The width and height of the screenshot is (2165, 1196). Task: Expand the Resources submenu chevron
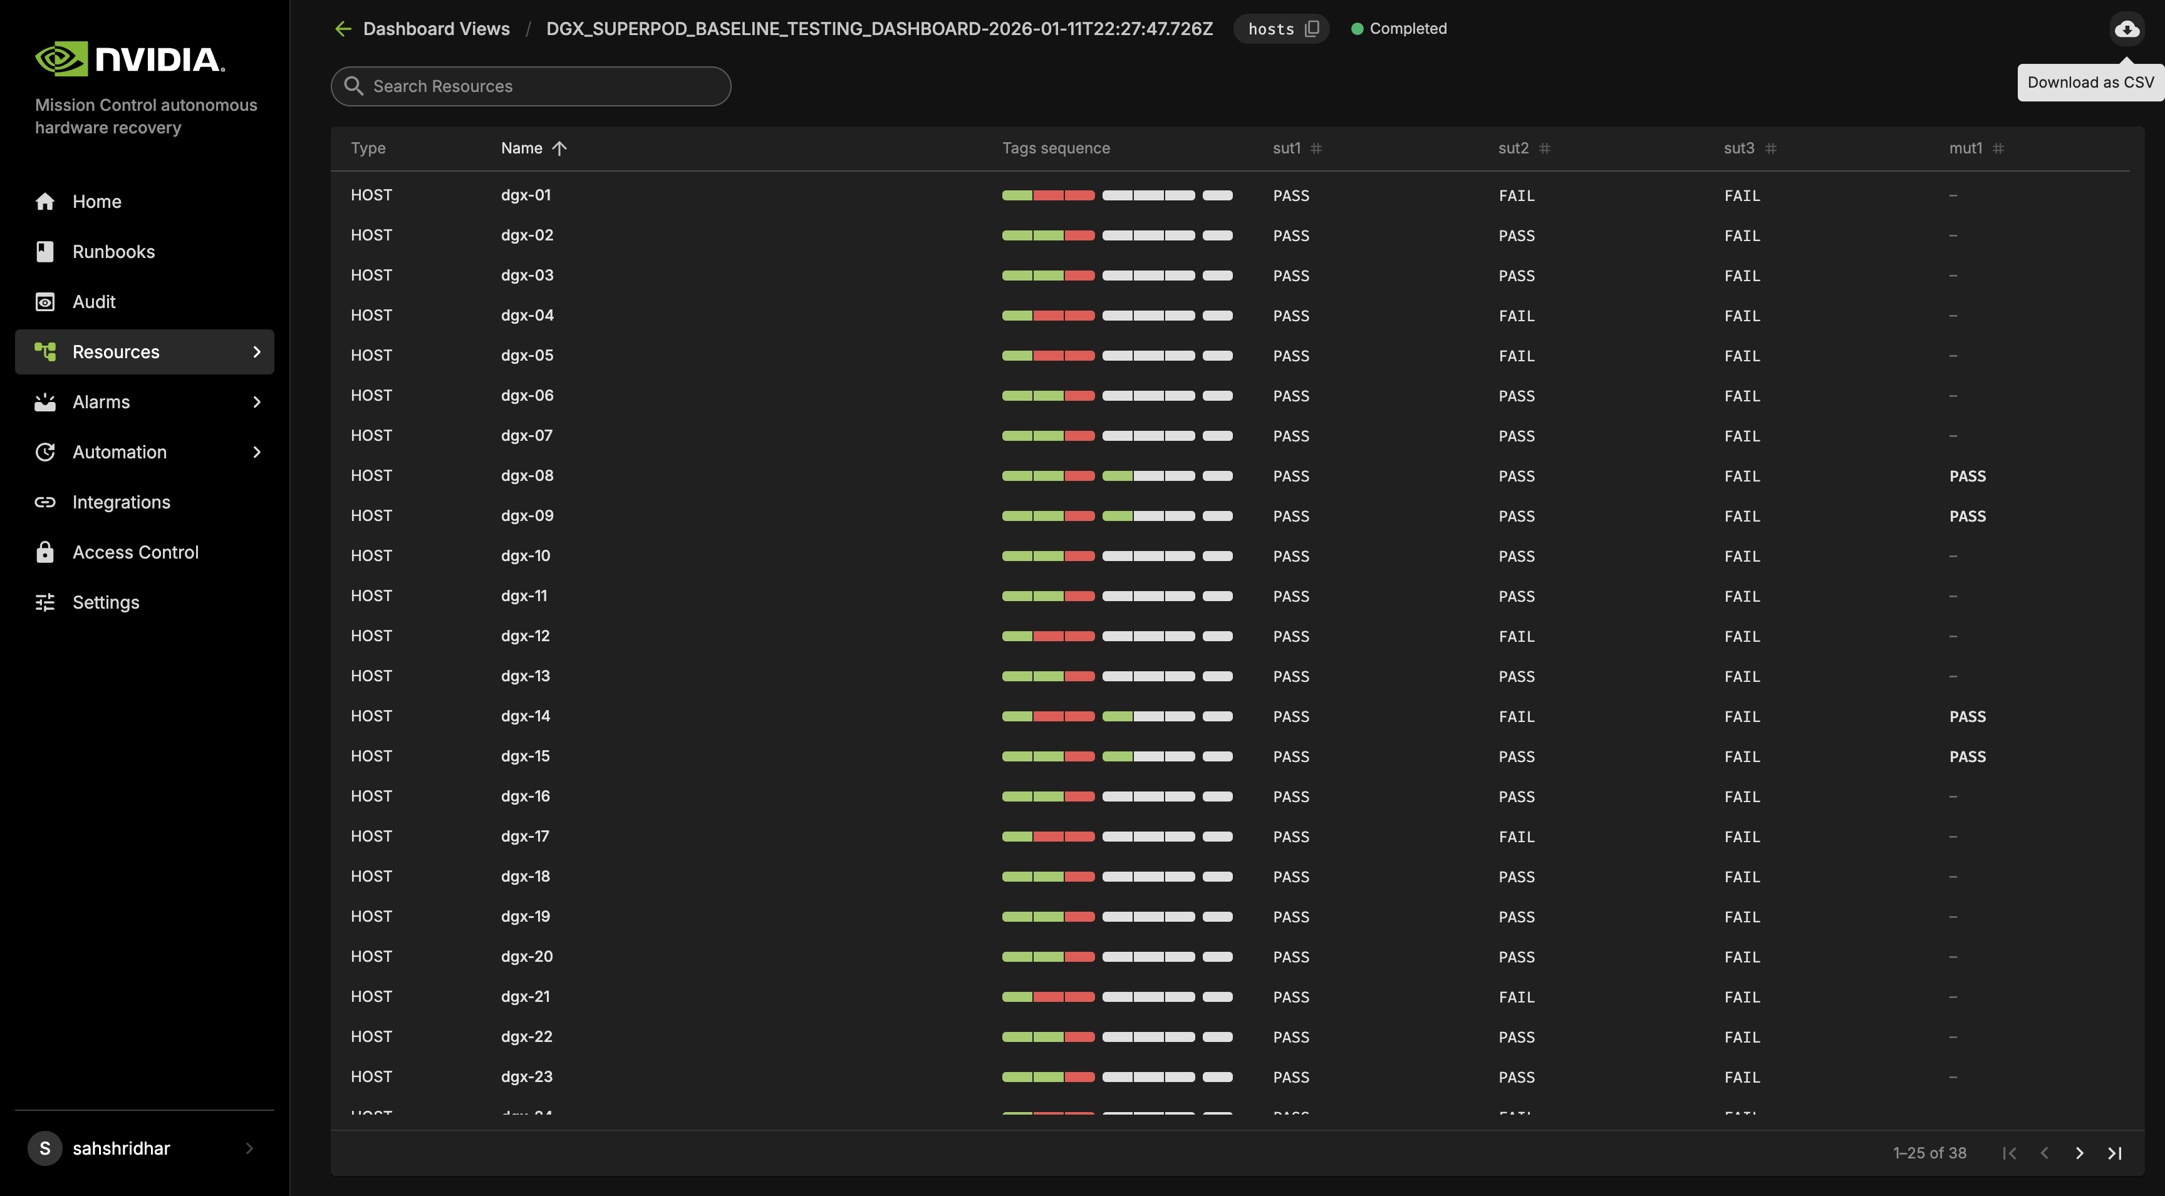pyautogui.click(x=256, y=352)
